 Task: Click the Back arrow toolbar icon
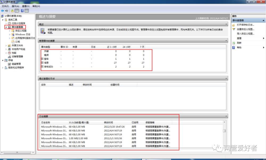2,11
